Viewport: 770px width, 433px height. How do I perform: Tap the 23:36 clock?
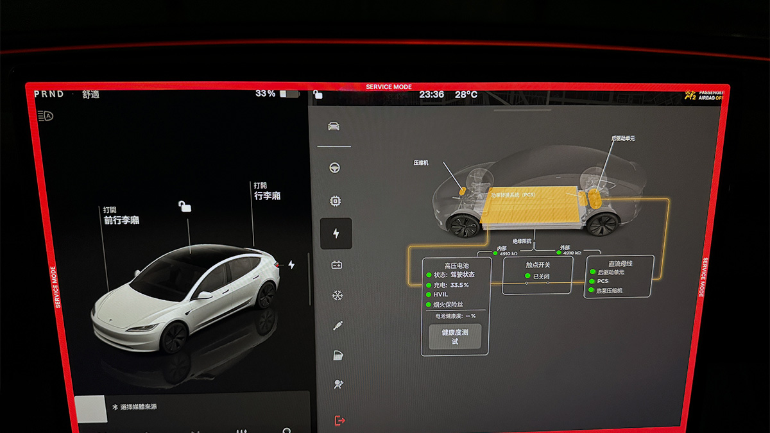431,94
